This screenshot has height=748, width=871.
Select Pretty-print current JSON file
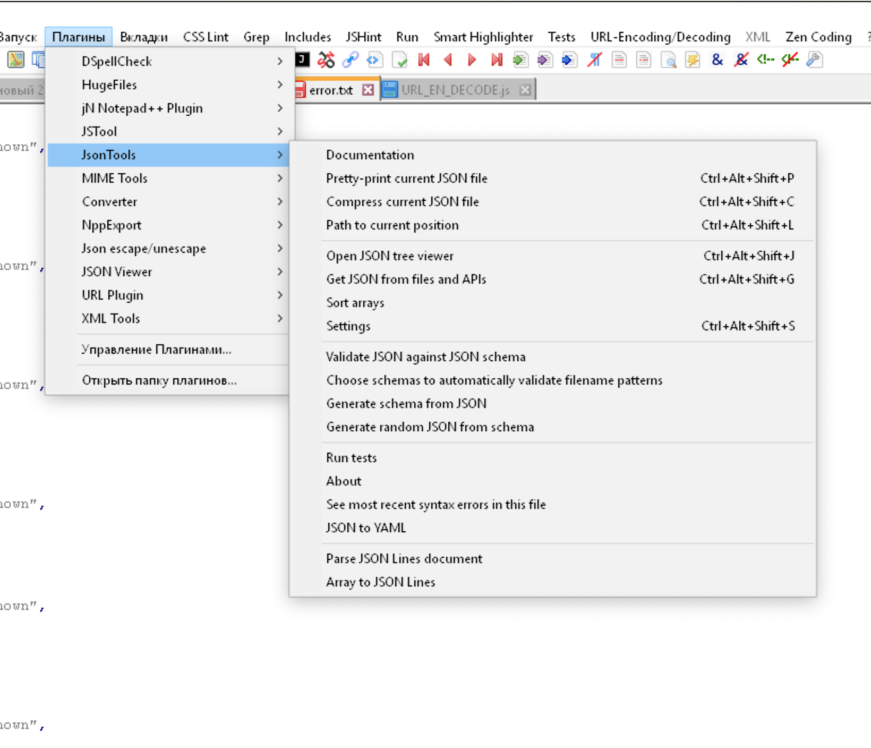pyautogui.click(x=552, y=178)
